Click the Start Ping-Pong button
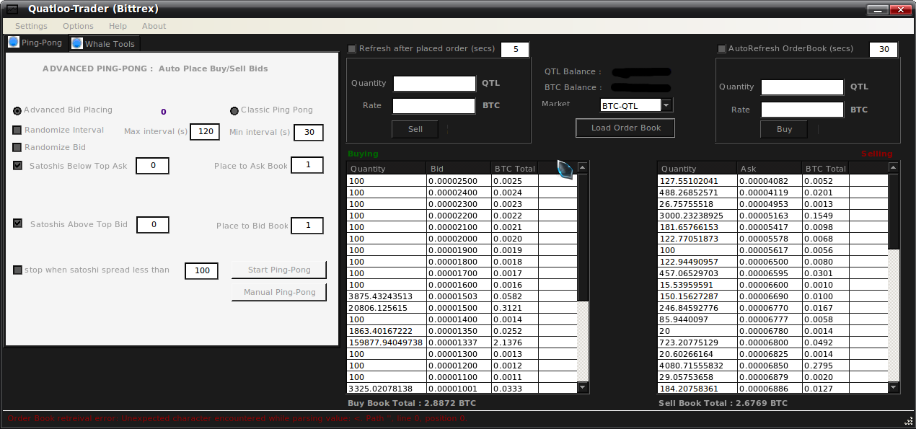 click(279, 270)
